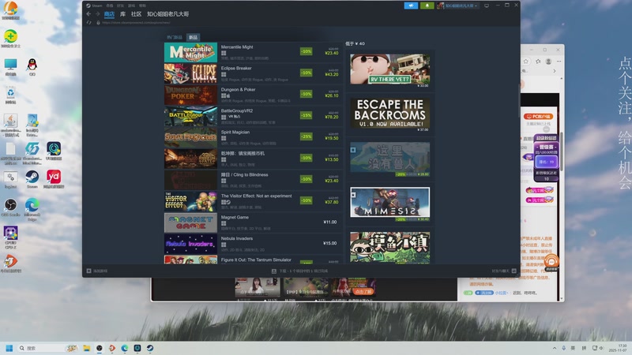
Task: Open friends and chat icon in Steam footer
Action: (514, 271)
